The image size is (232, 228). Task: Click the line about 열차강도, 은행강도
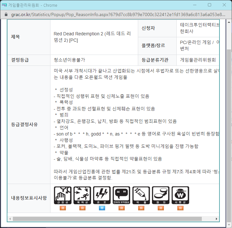click(115, 121)
